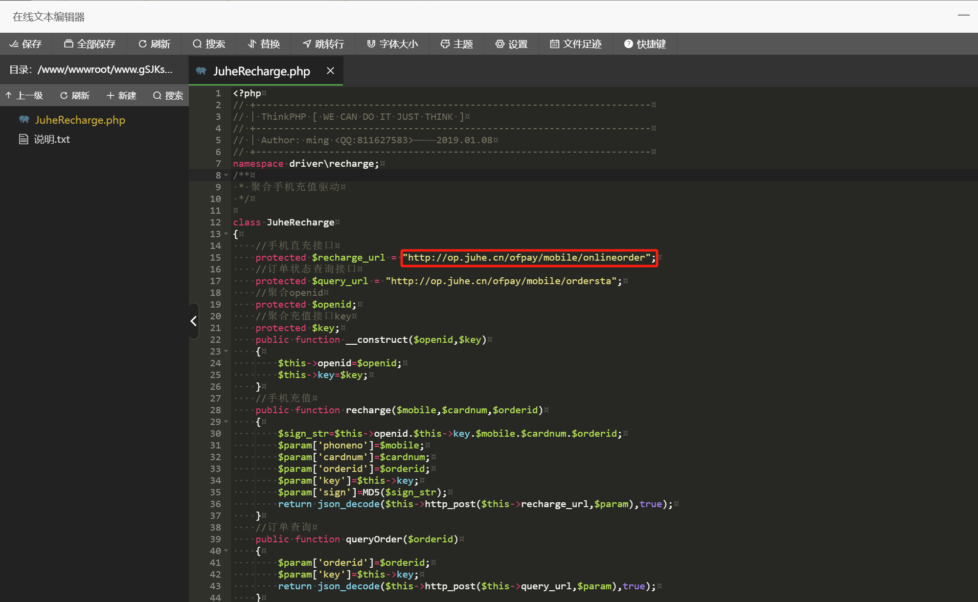Click the recharge function declaration on line 28
The height and width of the screenshot is (602, 978).
point(399,410)
